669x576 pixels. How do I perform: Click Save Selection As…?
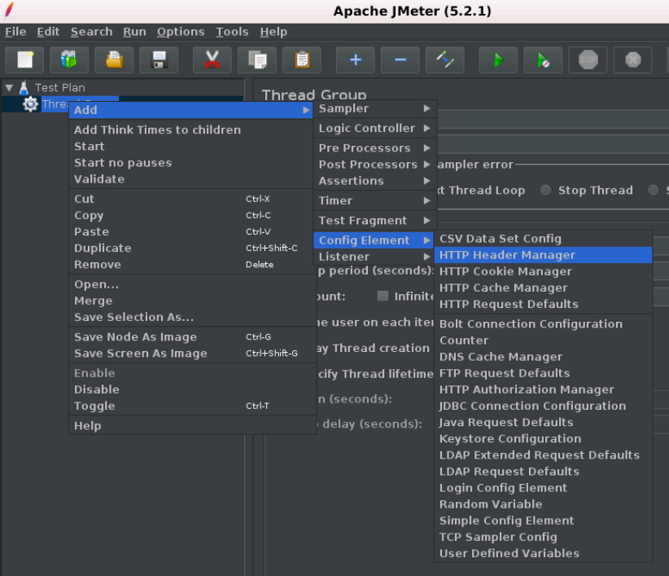point(192,317)
